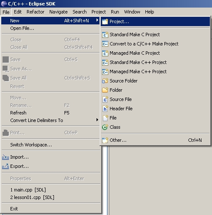Click the Convert to C/C++ Make Project icon
The image size is (212, 215).
click(x=105, y=44)
